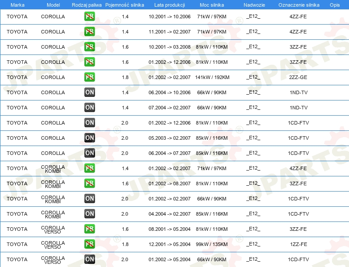The width and height of the screenshot is (349, 267).
Task: Click the diesel ON icon in the 06.2004 -> 07.2007 row
Action: [89, 153]
